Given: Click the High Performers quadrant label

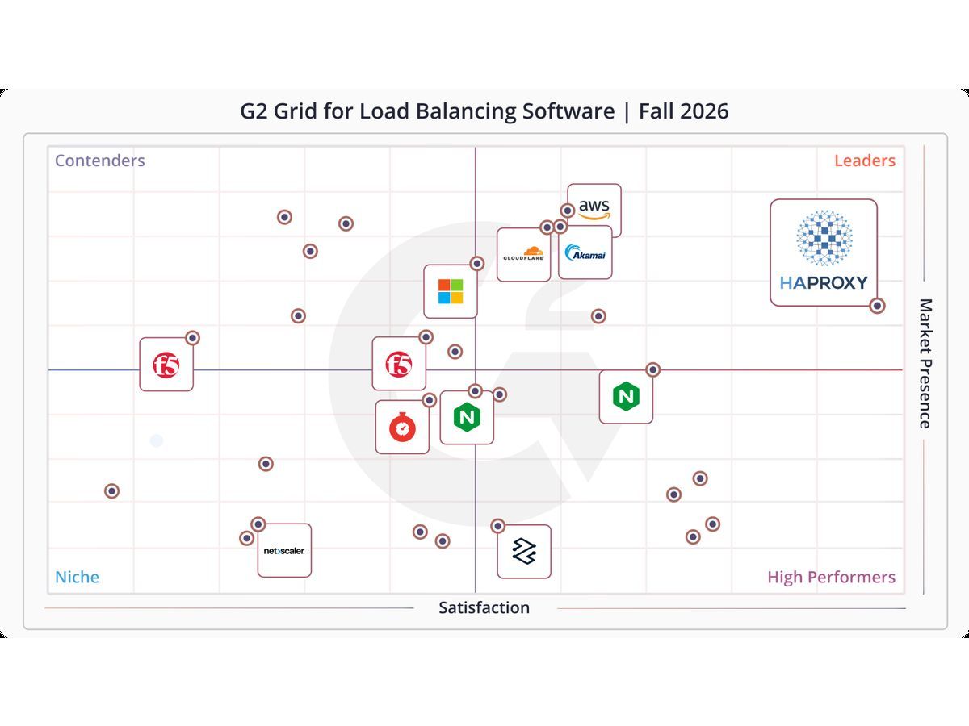Looking at the screenshot, I should pos(832,577).
